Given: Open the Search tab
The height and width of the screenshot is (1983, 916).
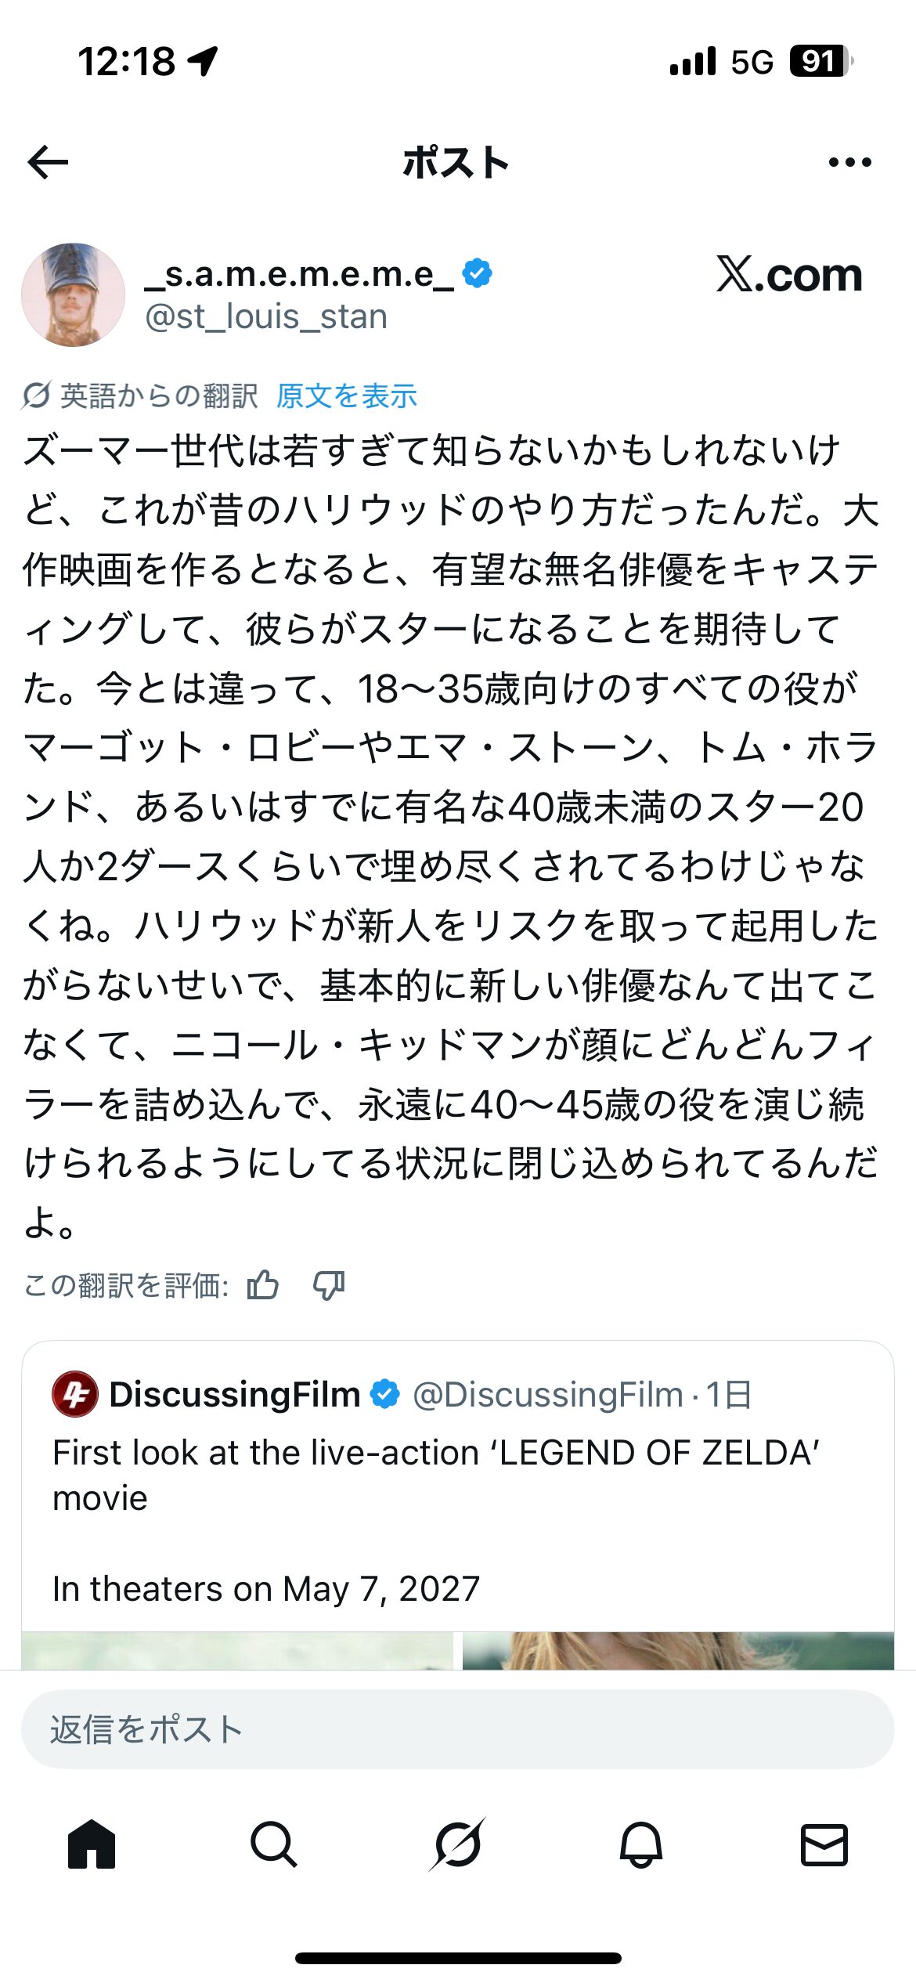Looking at the screenshot, I should coord(274,1844).
